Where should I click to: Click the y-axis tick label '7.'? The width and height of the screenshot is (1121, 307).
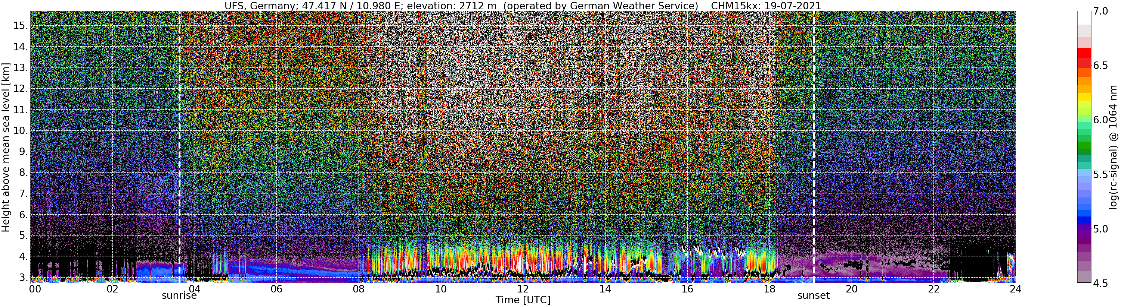(24, 194)
